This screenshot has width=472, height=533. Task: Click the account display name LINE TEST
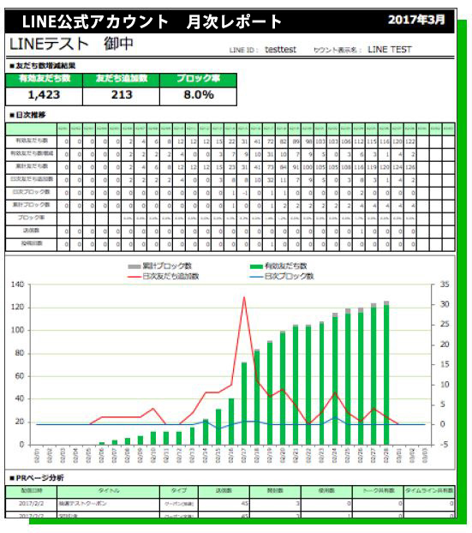coord(390,50)
